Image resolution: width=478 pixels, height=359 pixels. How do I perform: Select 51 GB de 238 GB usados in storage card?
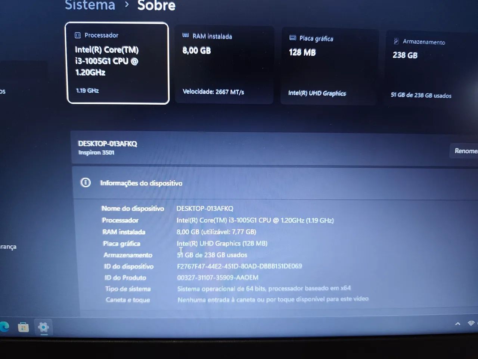tap(421, 95)
